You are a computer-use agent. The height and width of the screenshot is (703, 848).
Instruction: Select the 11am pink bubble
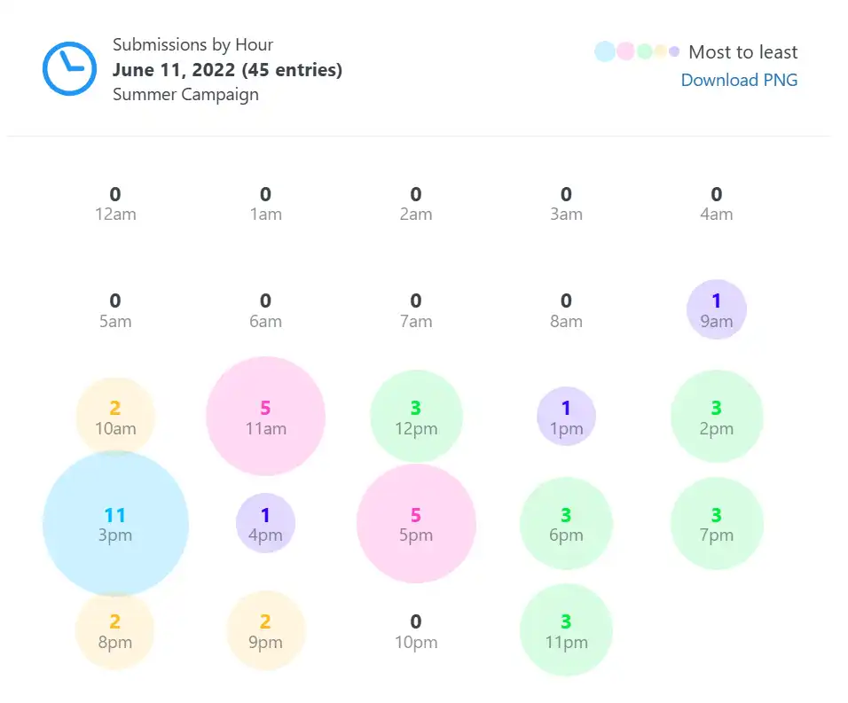coord(265,417)
